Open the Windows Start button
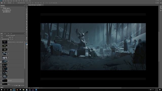162x91 pixels. pyautogui.click(x=2, y=90)
